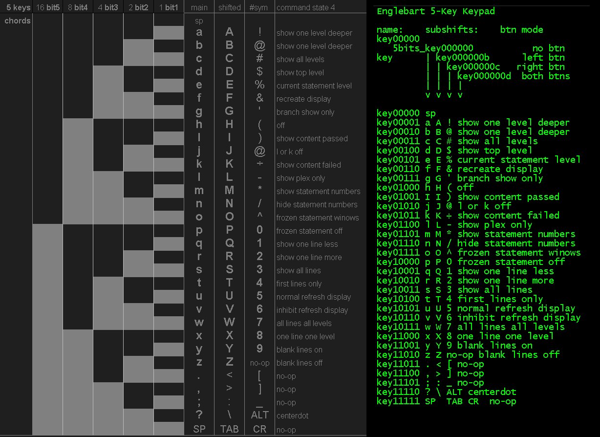Click the '8 bit4' column header
600x437 pixels.
point(78,7)
